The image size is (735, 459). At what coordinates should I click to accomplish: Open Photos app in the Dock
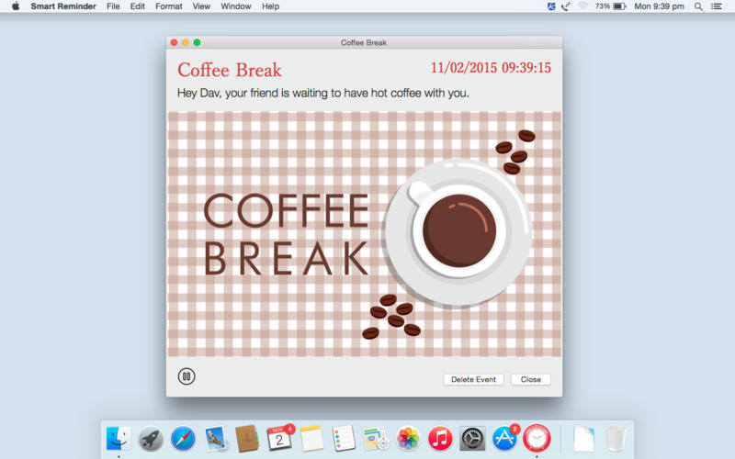pos(408,439)
